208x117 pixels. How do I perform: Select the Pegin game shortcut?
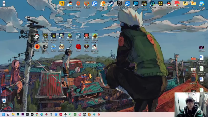pos(54,38)
